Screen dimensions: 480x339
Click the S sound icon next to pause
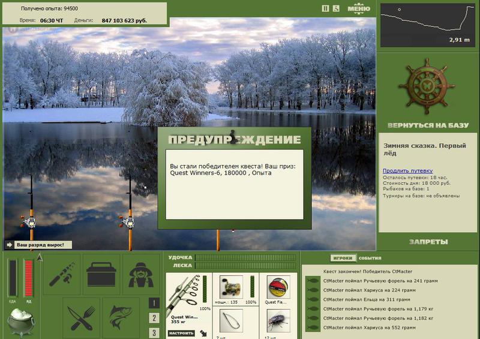click(x=336, y=8)
